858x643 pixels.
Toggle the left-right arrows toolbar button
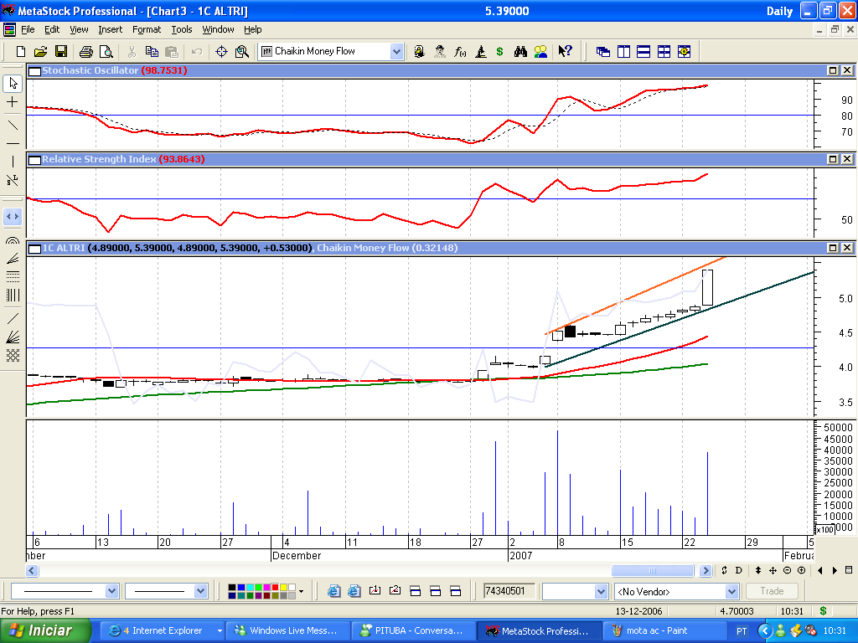[13, 217]
